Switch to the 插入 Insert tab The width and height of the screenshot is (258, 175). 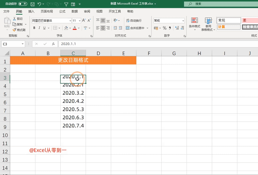tap(31, 11)
